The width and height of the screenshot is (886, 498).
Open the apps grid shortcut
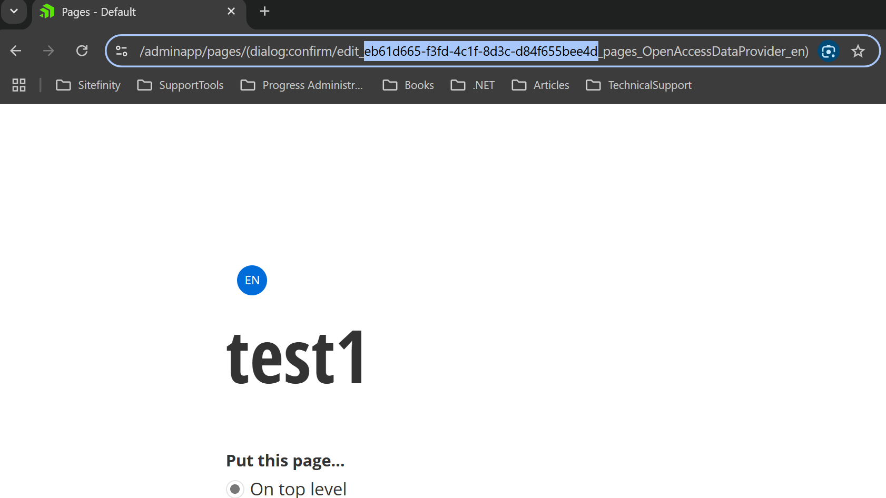(x=19, y=85)
